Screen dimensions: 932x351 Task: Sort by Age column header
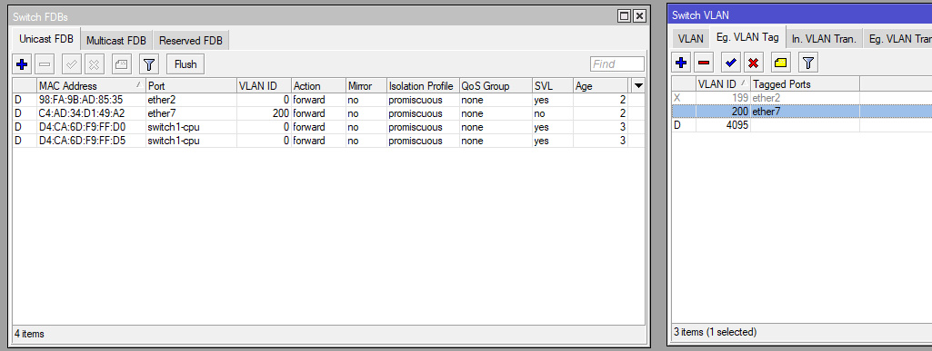tap(600, 86)
